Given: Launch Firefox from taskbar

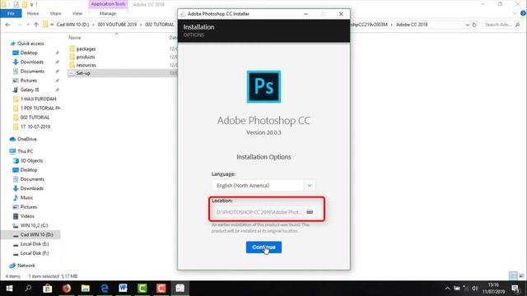Looking at the screenshot, I should 67,289.
